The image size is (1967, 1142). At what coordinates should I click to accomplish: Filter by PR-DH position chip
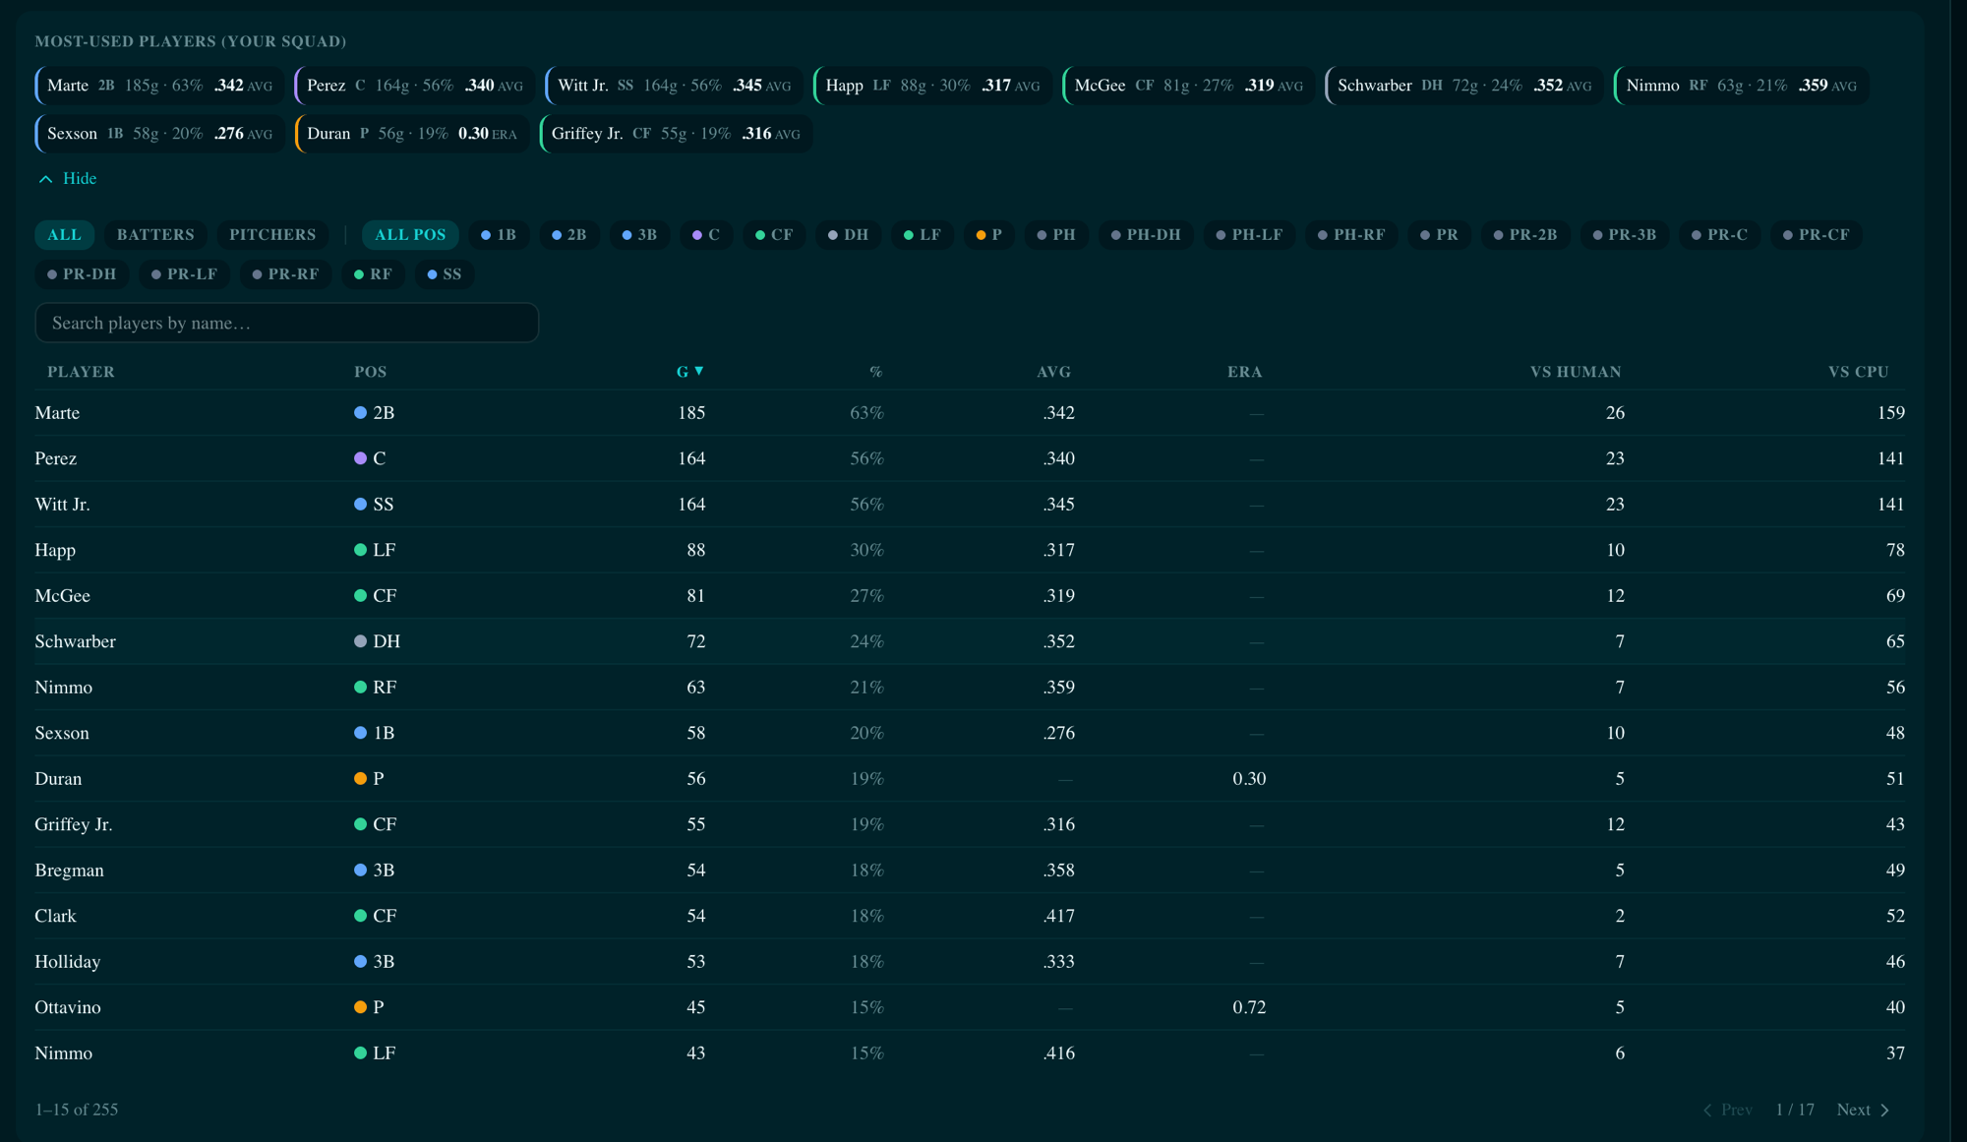pyautogui.click(x=82, y=273)
